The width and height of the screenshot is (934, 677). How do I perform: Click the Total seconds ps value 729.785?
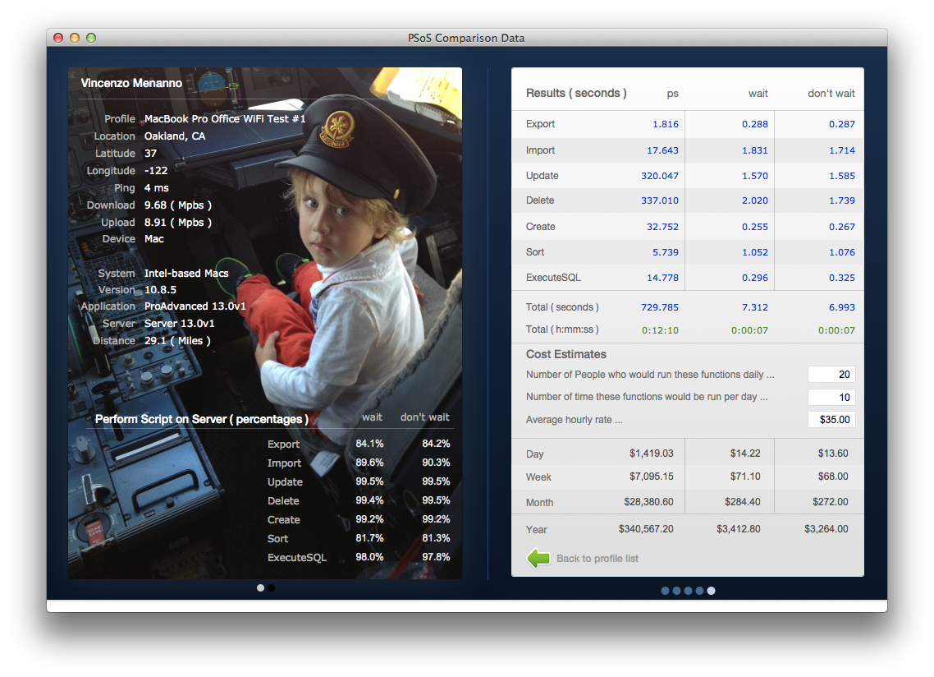659,307
